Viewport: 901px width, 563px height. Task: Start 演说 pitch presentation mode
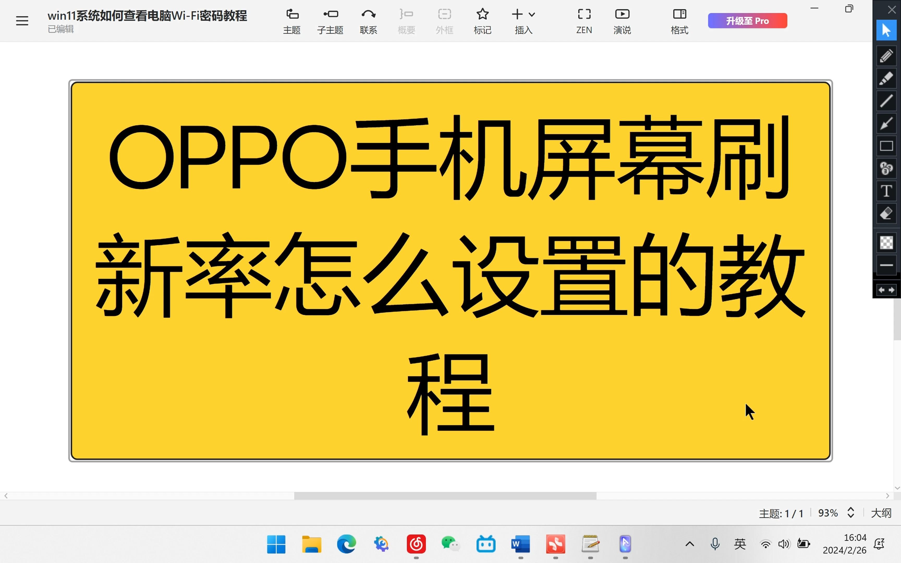coord(622,21)
